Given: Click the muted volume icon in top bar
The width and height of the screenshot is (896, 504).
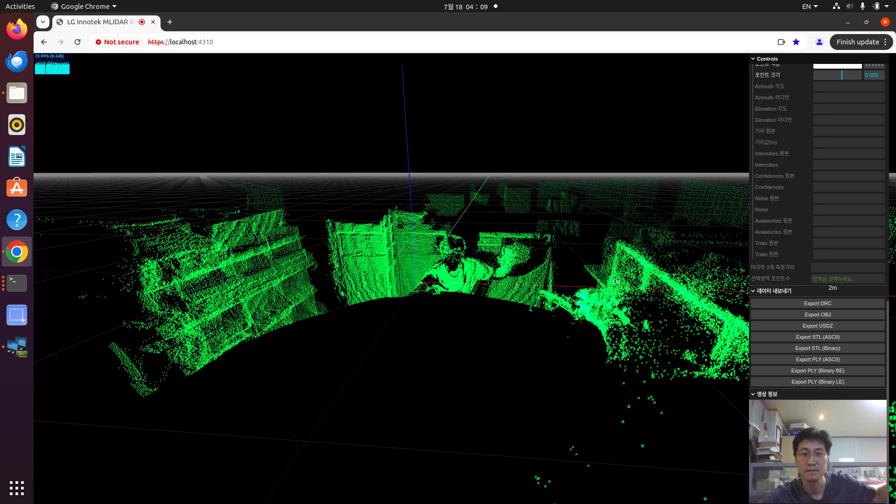Looking at the screenshot, I should [x=849, y=7].
